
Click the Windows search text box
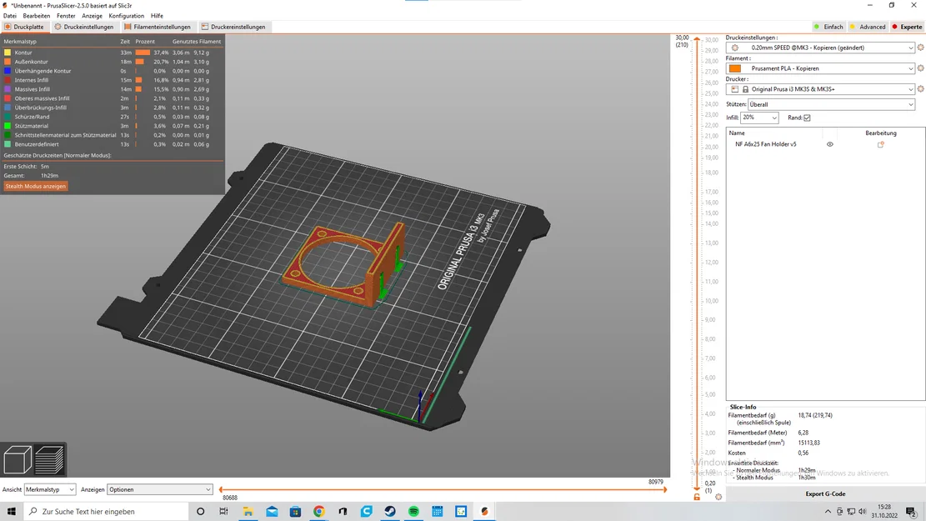click(x=107, y=512)
